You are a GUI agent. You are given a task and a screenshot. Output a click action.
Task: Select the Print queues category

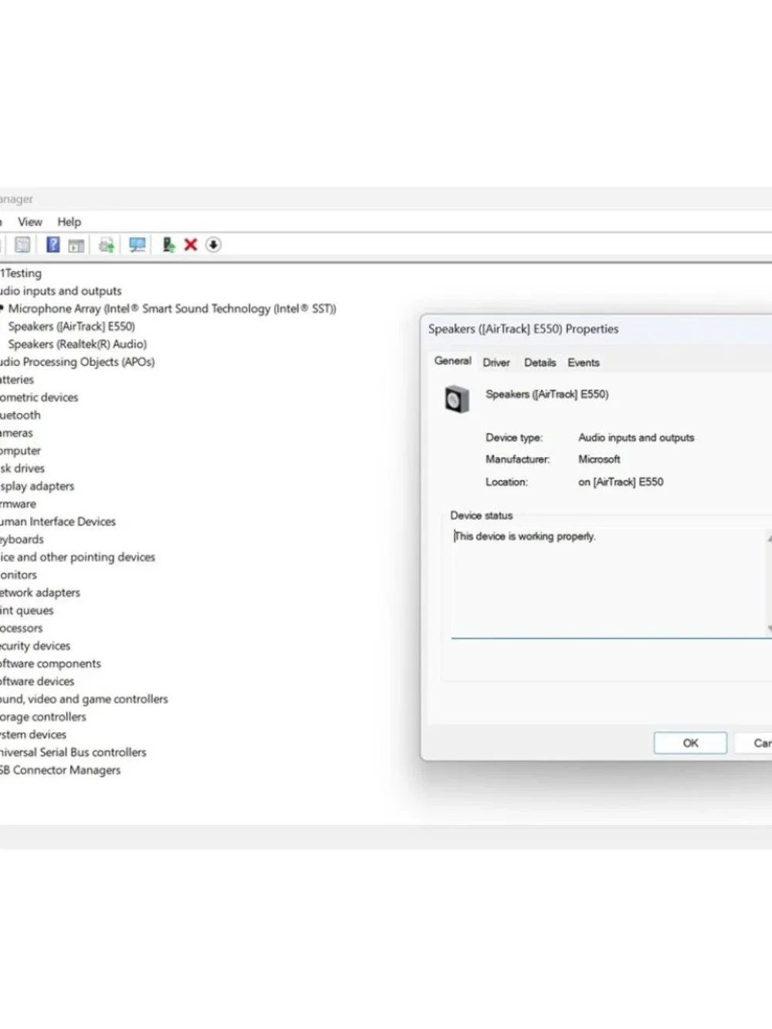pyautogui.click(x=27, y=611)
